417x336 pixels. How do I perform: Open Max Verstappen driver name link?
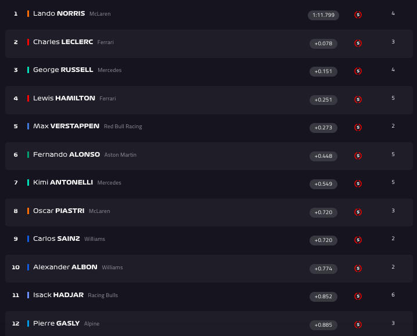66,126
